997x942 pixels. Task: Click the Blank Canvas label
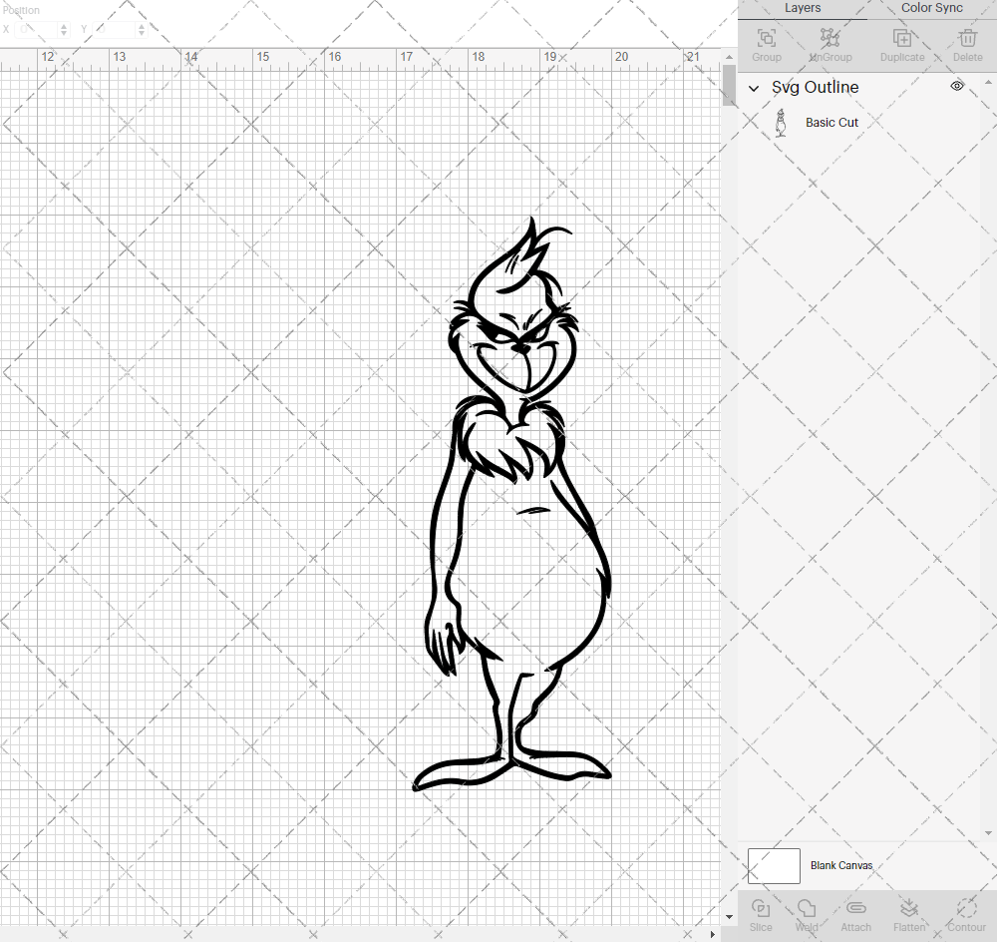[841, 865]
